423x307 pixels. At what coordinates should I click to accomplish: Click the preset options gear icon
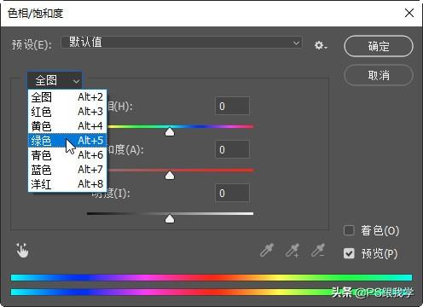pos(321,45)
